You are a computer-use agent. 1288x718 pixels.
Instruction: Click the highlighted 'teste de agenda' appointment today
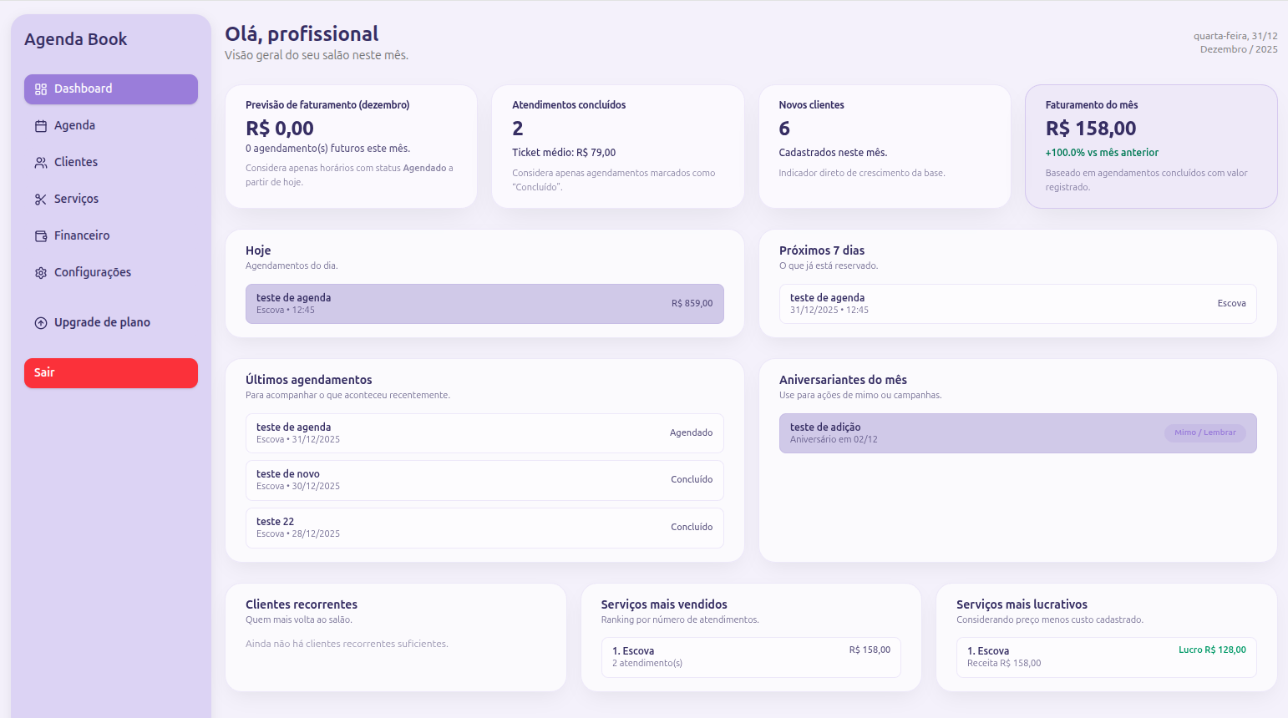point(484,304)
